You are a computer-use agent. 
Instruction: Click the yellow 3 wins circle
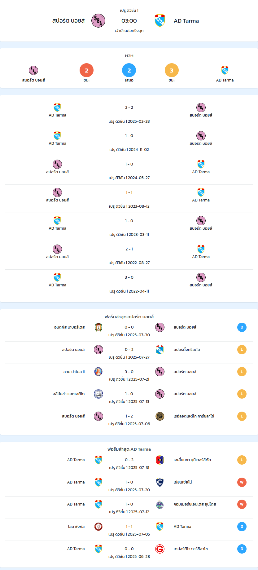[x=172, y=70]
